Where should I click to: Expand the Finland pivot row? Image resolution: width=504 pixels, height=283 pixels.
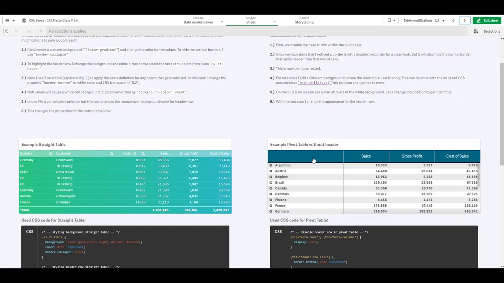(271, 200)
